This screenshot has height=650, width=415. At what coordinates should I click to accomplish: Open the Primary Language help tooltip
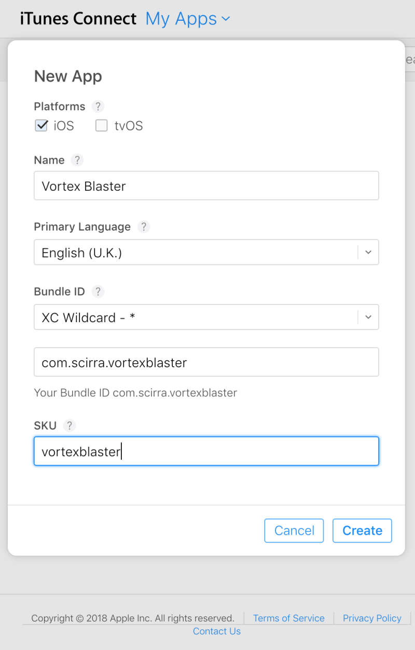pos(143,227)
